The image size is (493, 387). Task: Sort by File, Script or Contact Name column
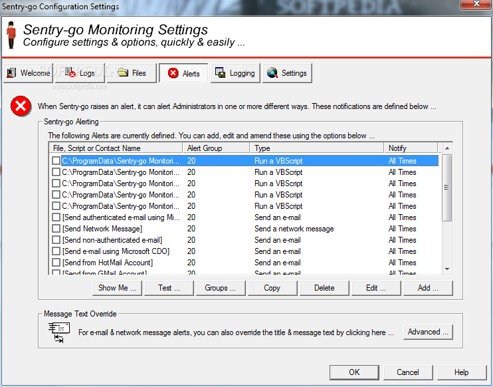116,148
